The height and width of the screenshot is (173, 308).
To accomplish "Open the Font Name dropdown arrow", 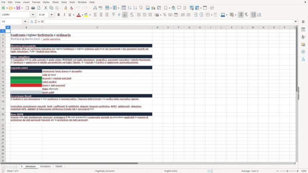I will coord(33,15).
